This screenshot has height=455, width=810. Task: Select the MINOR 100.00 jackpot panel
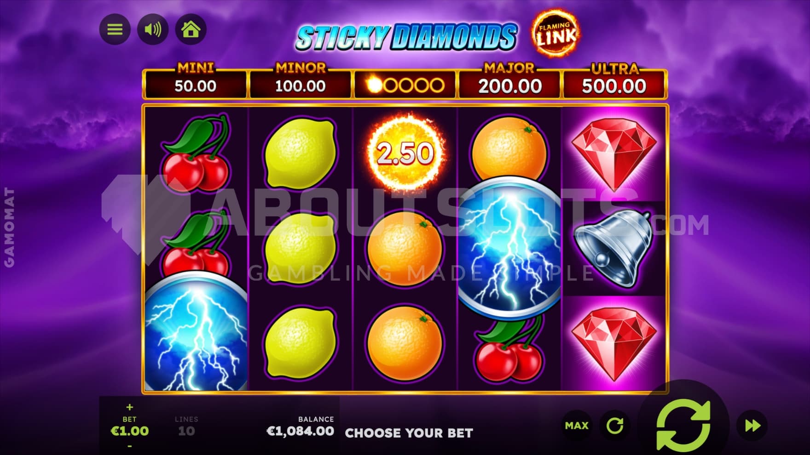pos(300,81)
